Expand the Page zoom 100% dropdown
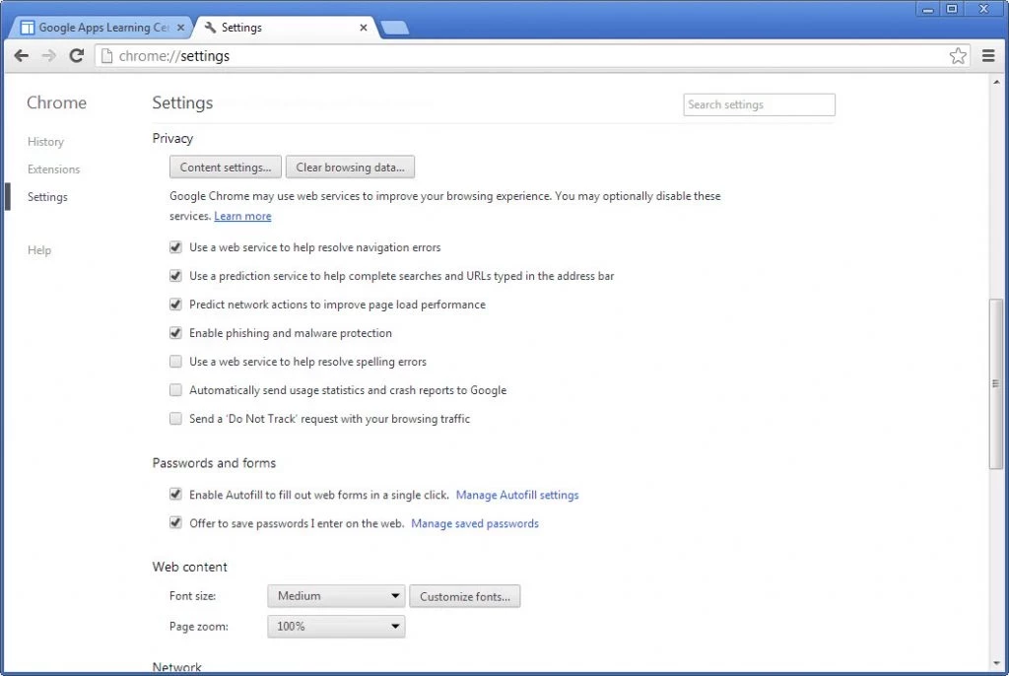 coord(336,627)
